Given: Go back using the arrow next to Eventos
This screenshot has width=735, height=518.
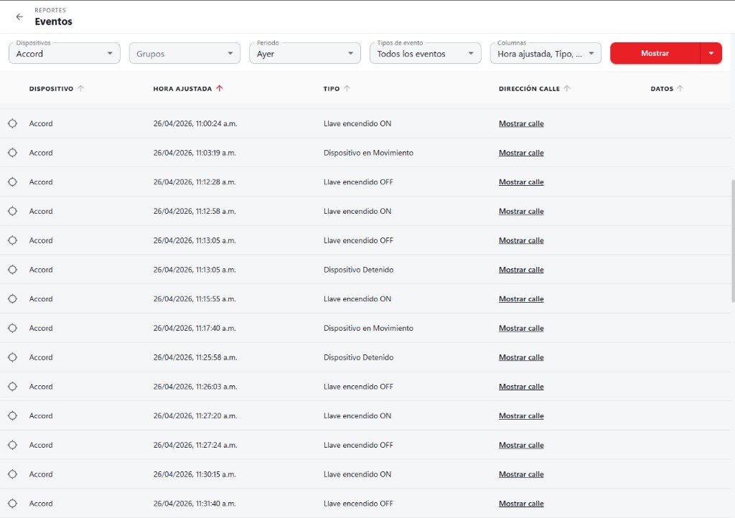Looking at the screenshot, I should (19, 17).
